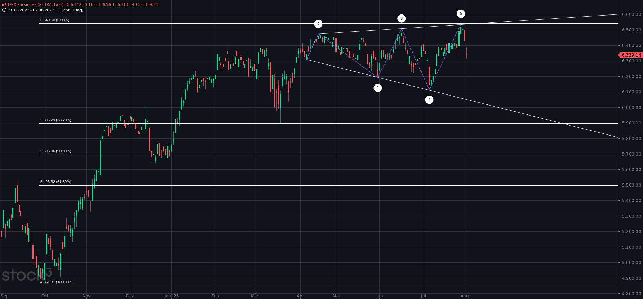Select wave point marker 3
Image resolution: width=643 pixels, height=299 pixels.
[x=401, y=18]
